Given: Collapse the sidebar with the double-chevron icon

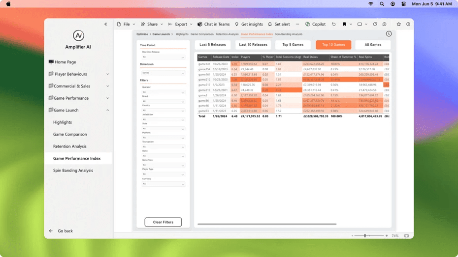Looking at the screenshot, I should pyautogui.click(x=105, y=24).
